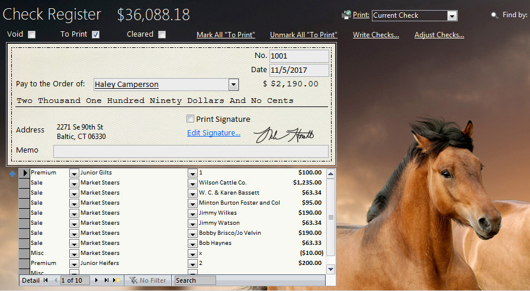Go to first record in Detail navigator
Viewport: 530px width, 291px height.
click(46, 280)
